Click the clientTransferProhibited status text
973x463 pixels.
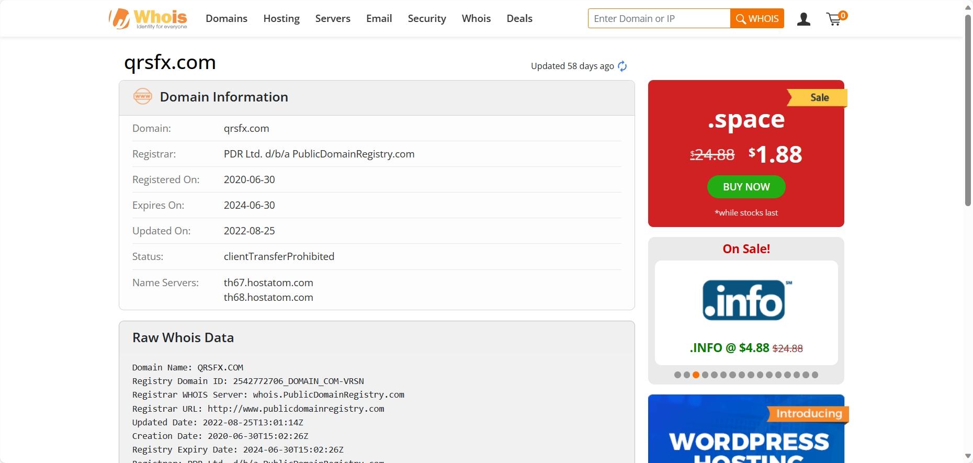[x=279, y=256]
